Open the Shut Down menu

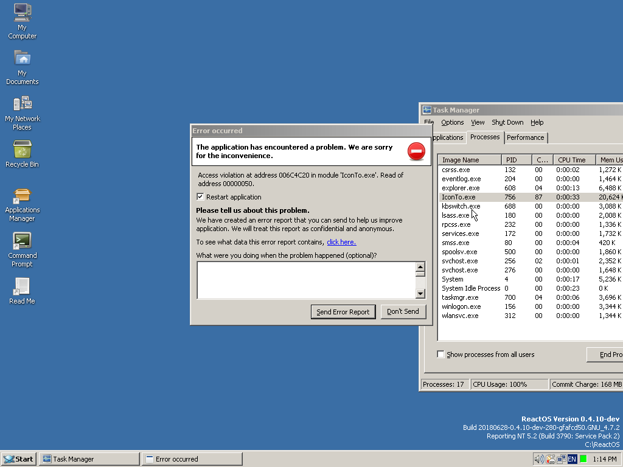click(x=507, y=122)
